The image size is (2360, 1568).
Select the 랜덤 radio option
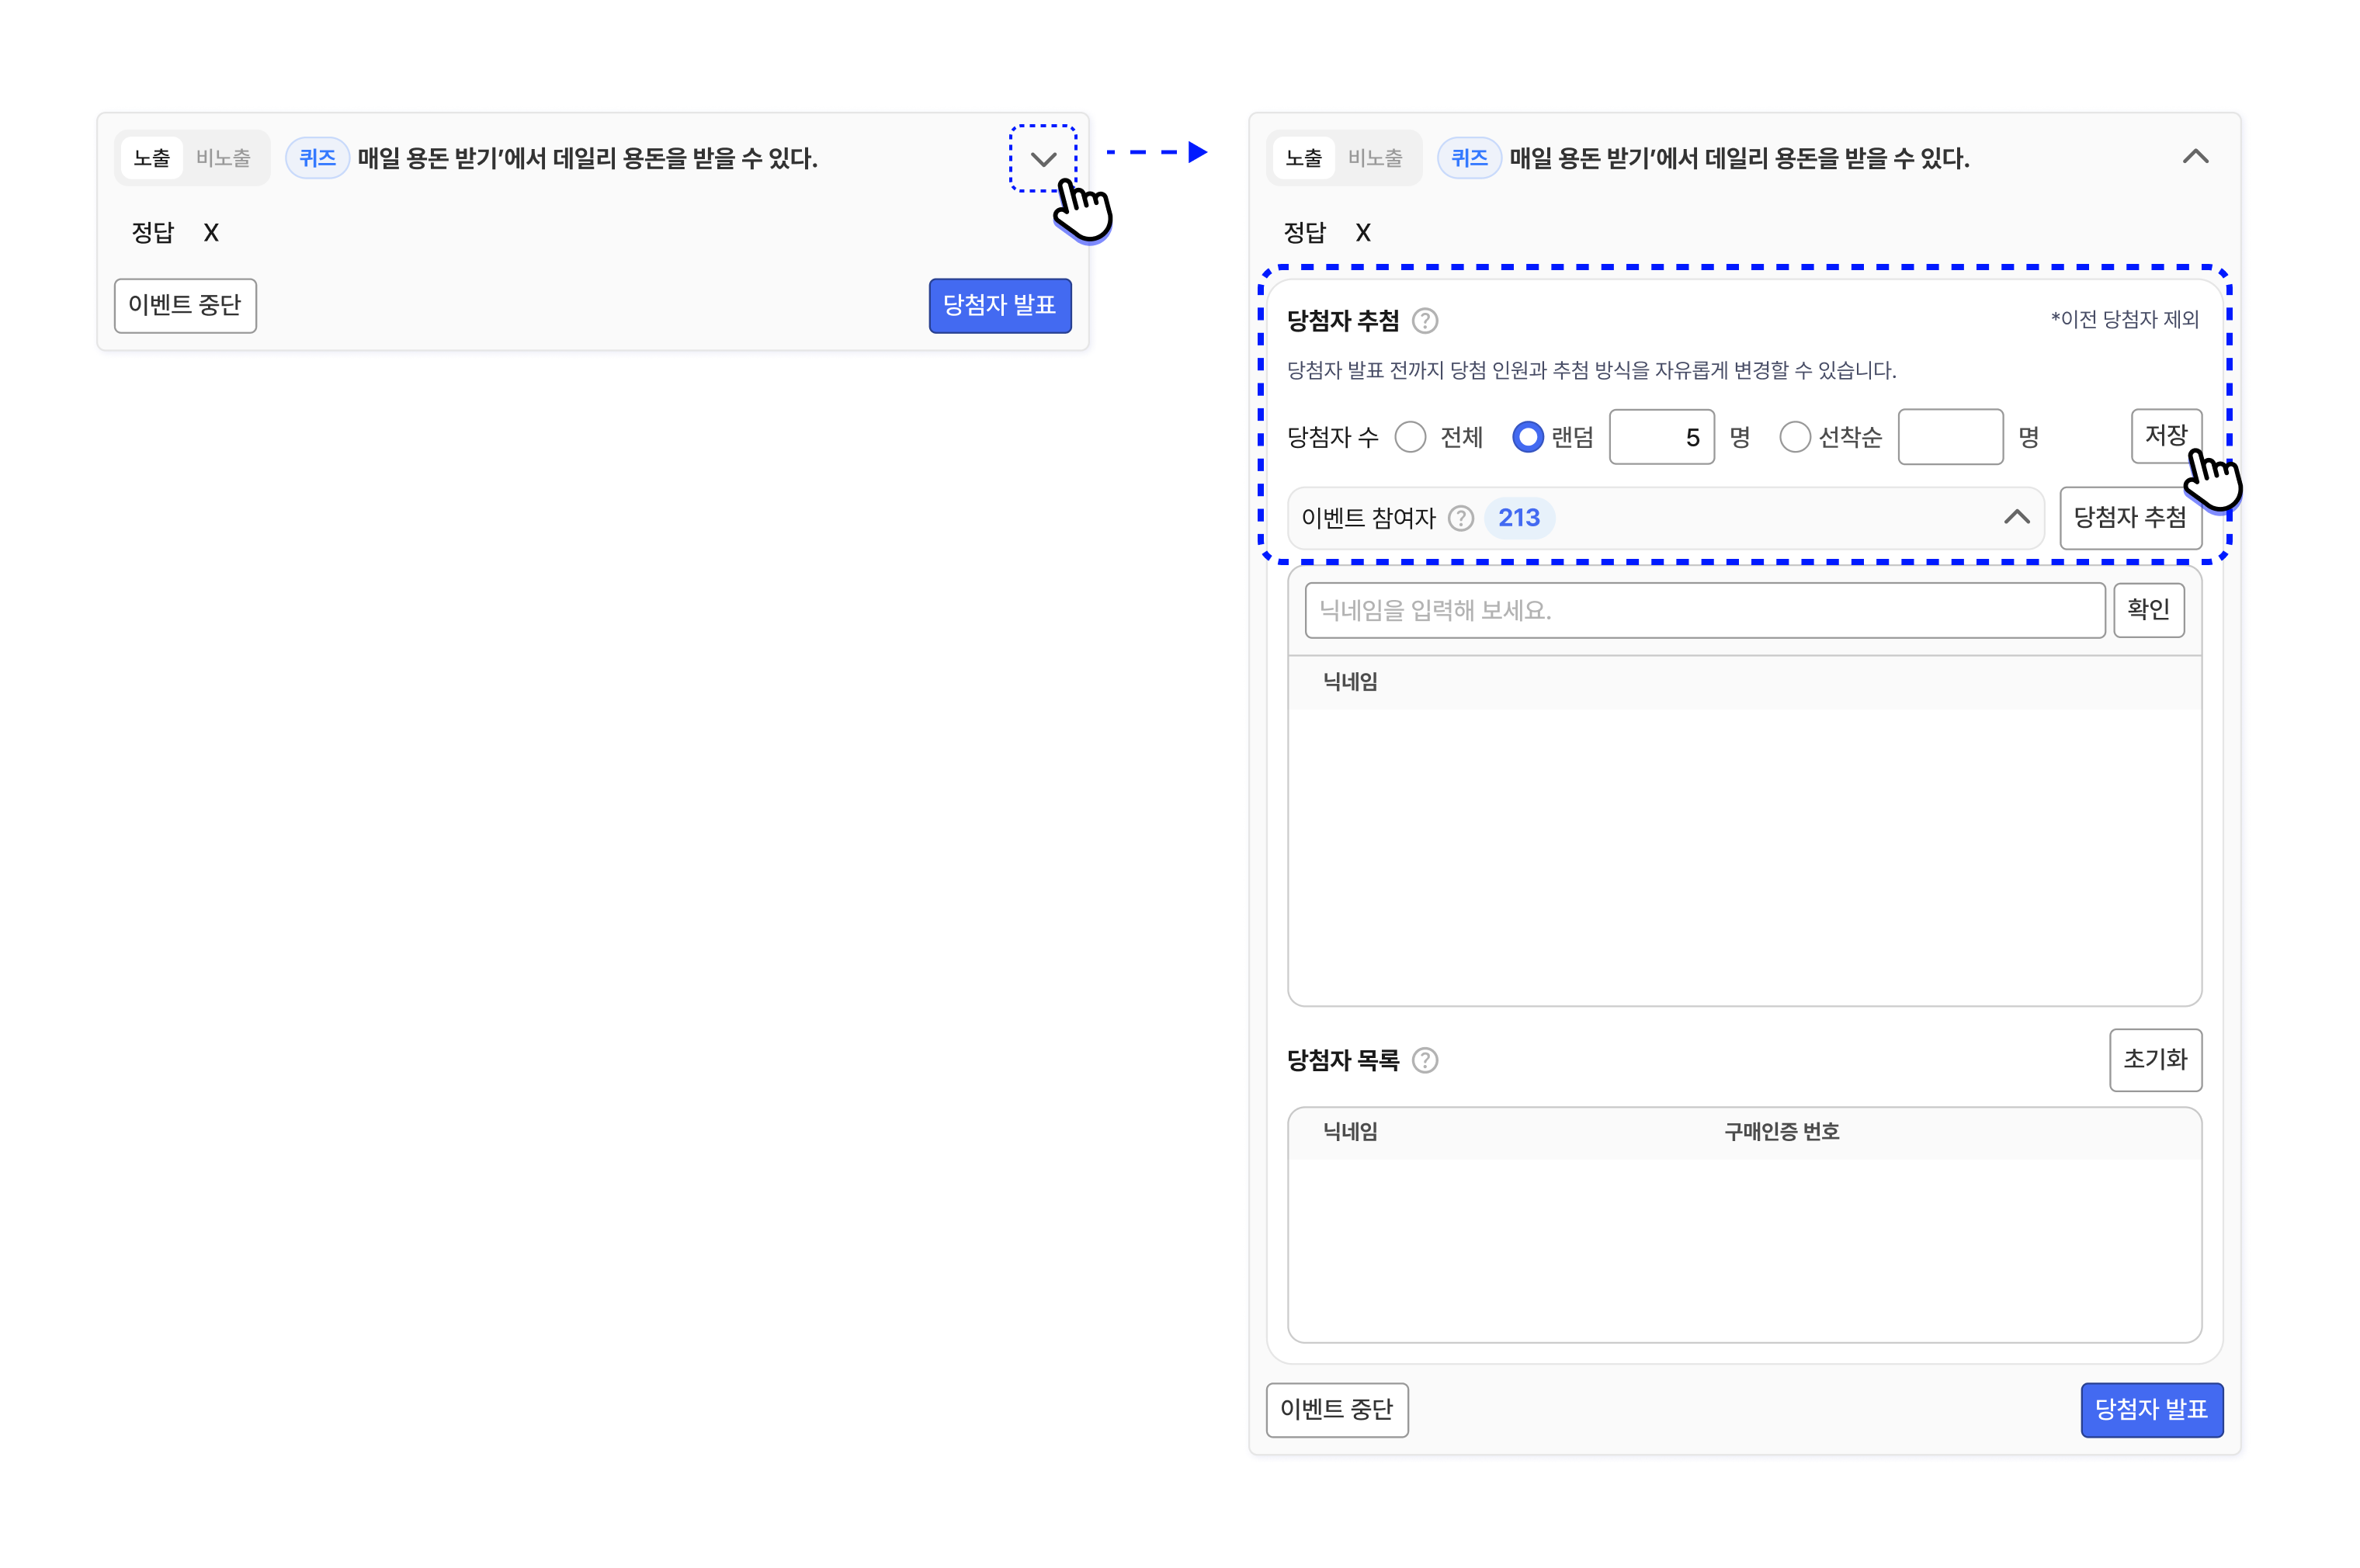tap(1527, 437)
